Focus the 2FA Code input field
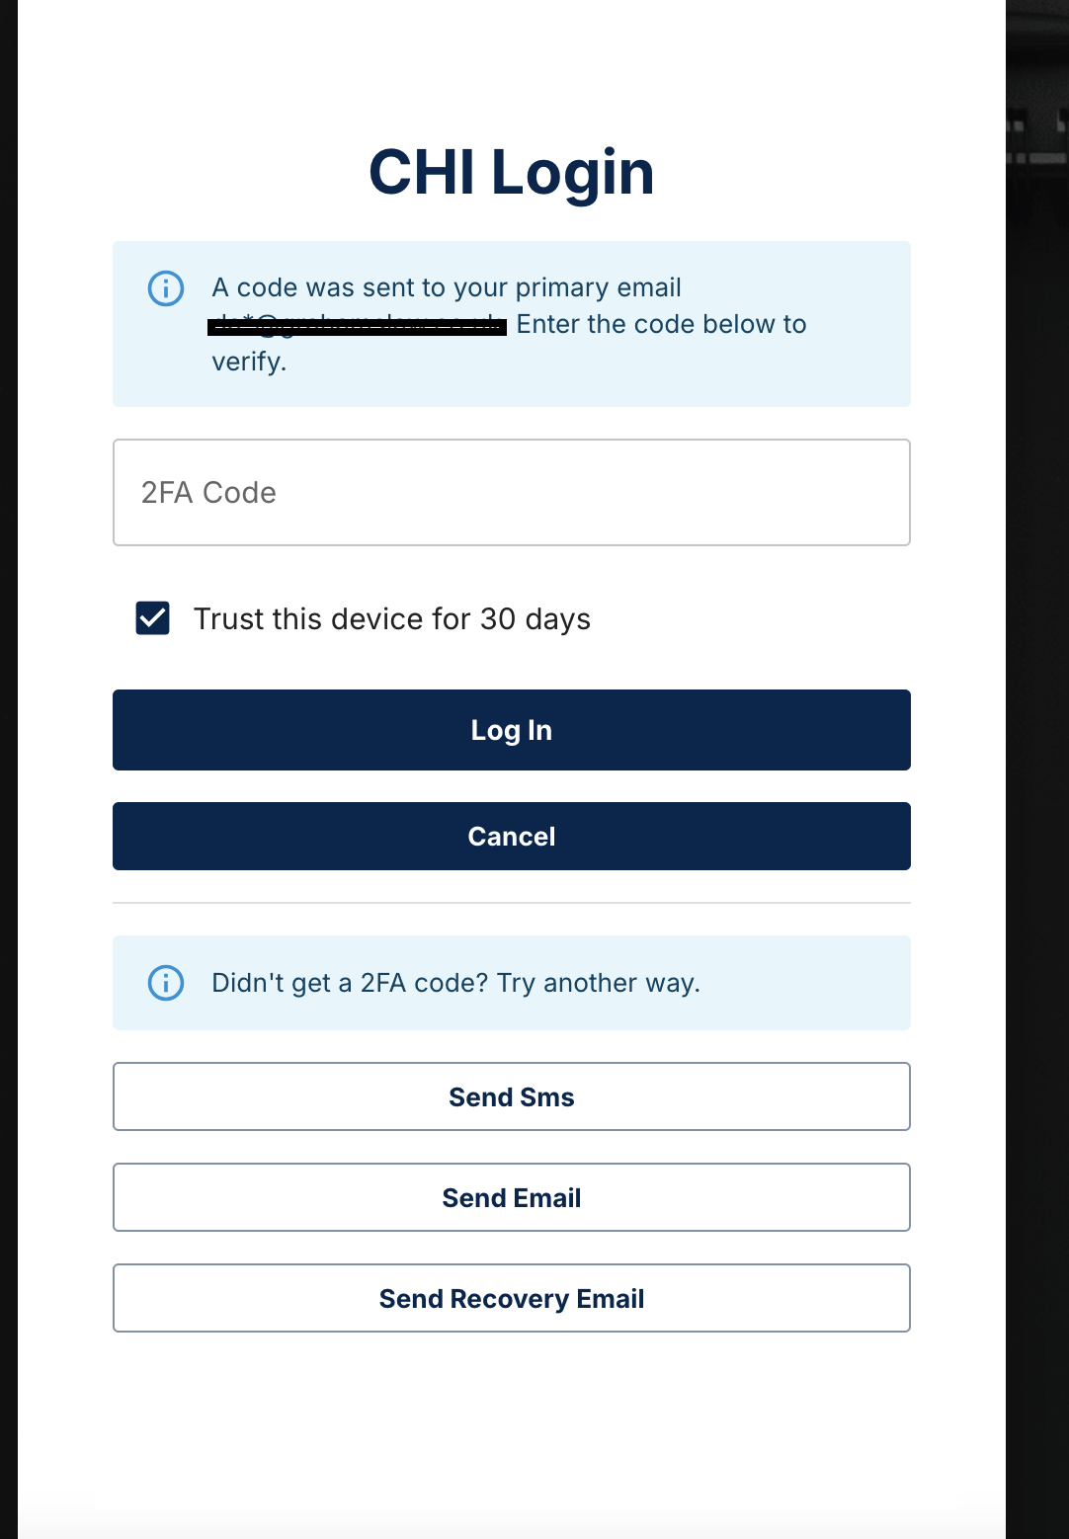1069x1539 pixels. tap(512, 492)
